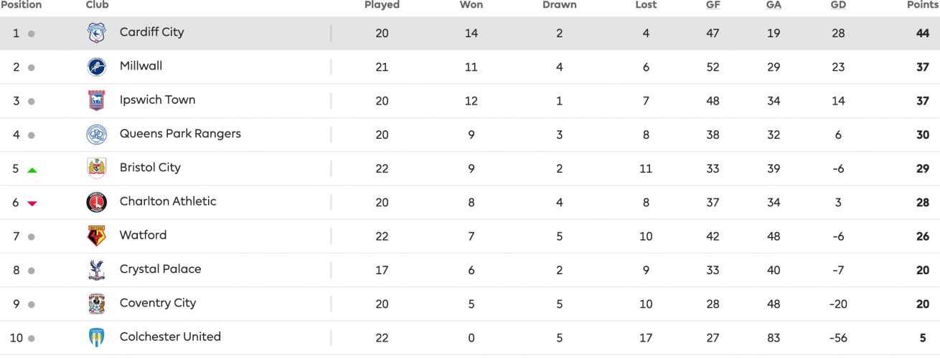Click Charlton Athletic's red down-arrow indicator
The height and width of the screenshot is (358, 940).
pyautogui.click(x=32, y=203)
